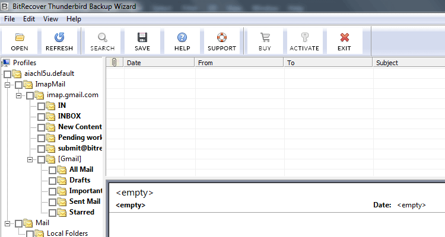445x237 pixels.
Task: Open the File menu
Action: pyautogui.click(x=9, y=19)
